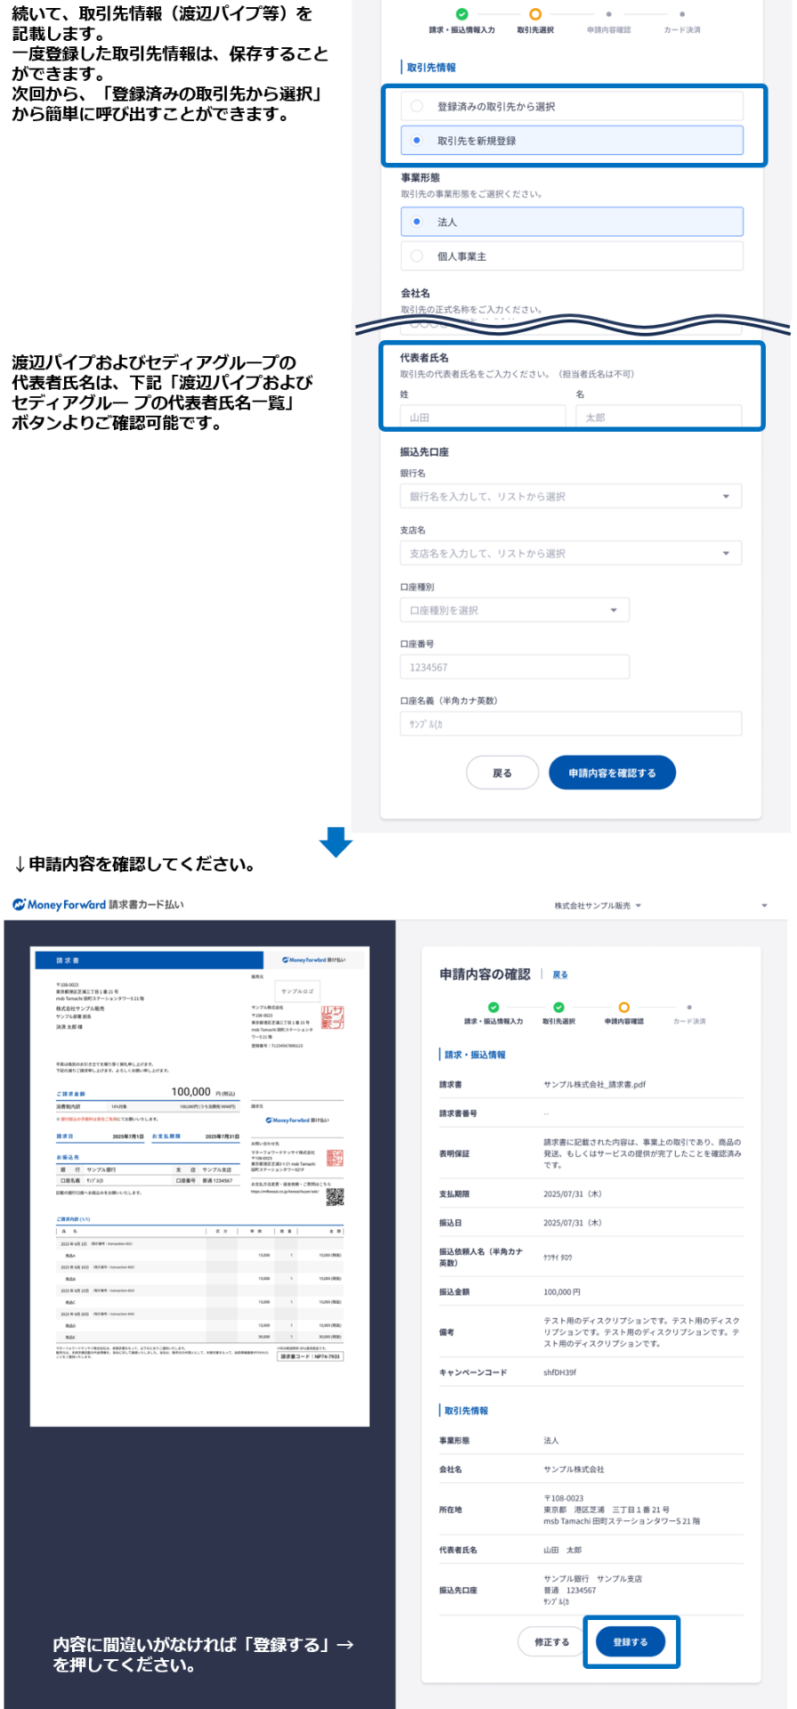Expand the 支店名 dropdown
The height and width of the screenshot is (1709, 797).
[570, 554]
